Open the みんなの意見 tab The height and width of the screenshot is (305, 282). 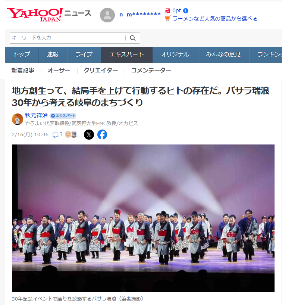(x=223, y=55)
